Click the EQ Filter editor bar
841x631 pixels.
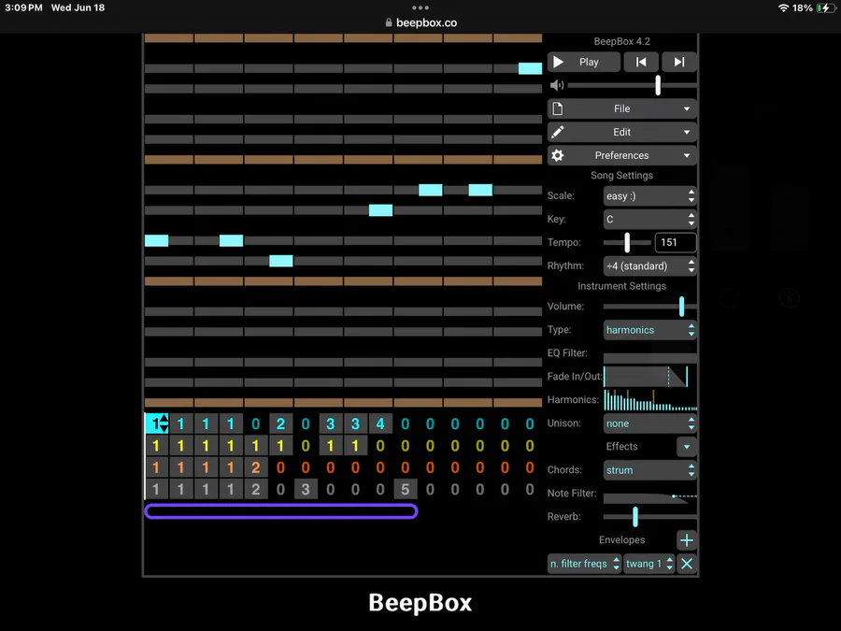pyautogui.click(x=650, y=357)
